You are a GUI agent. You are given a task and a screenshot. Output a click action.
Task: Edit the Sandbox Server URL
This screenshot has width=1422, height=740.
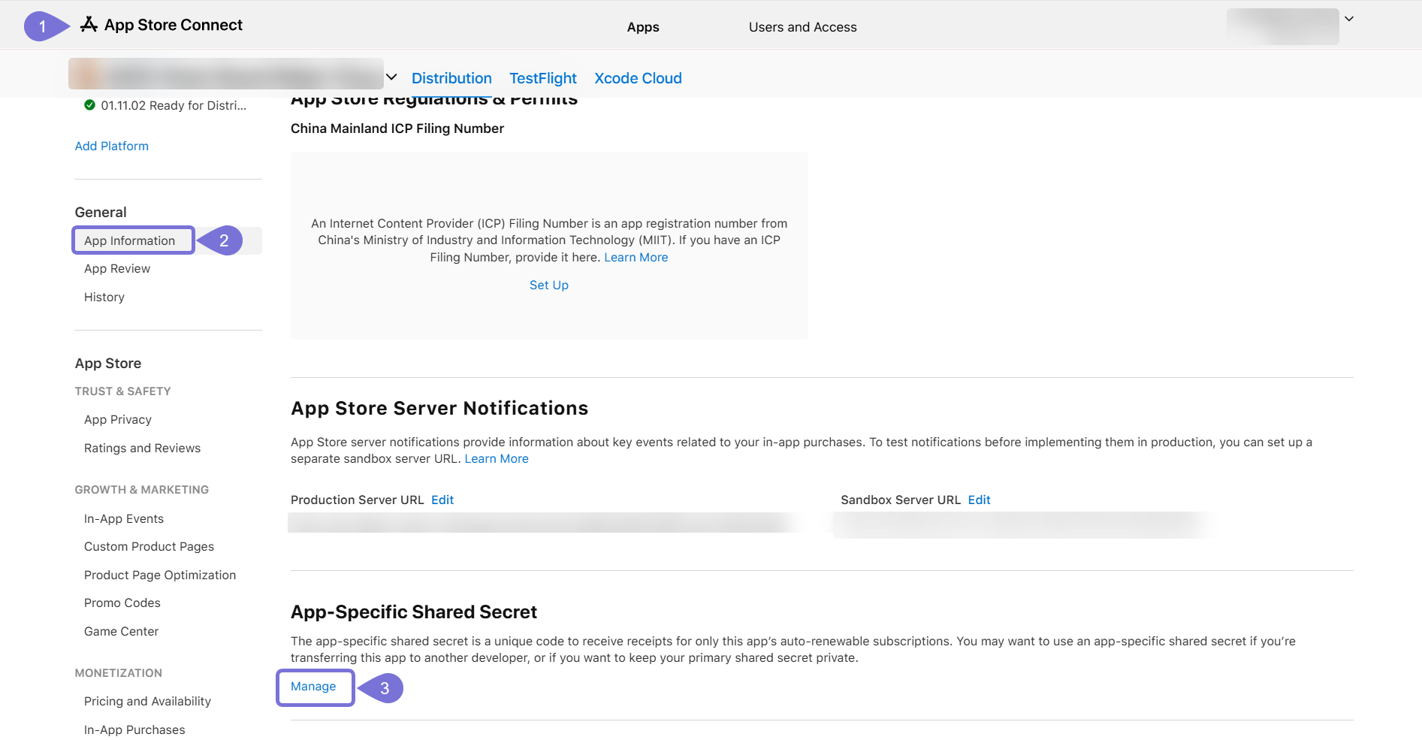979,500
